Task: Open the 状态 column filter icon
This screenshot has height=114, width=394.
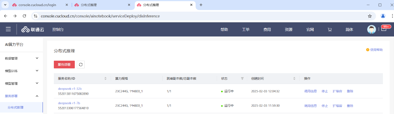Action: coord(242,78)
